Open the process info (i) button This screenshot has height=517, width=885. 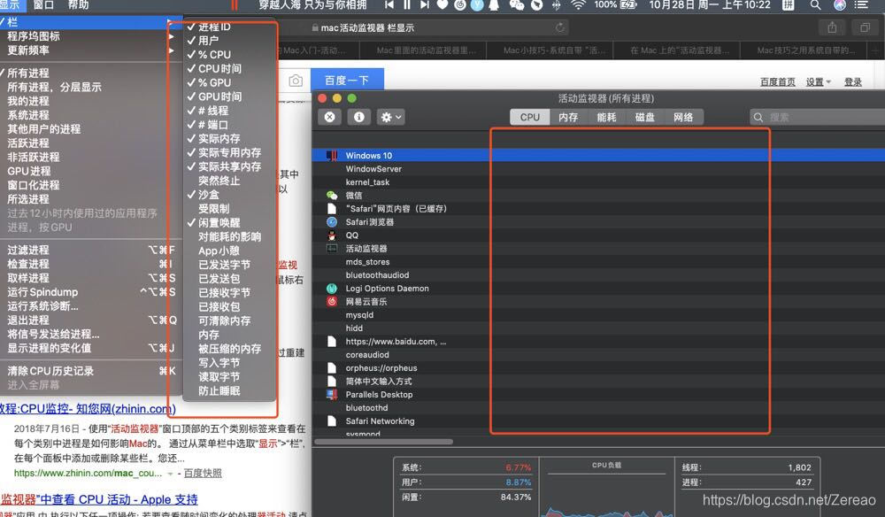click(359, 117)
